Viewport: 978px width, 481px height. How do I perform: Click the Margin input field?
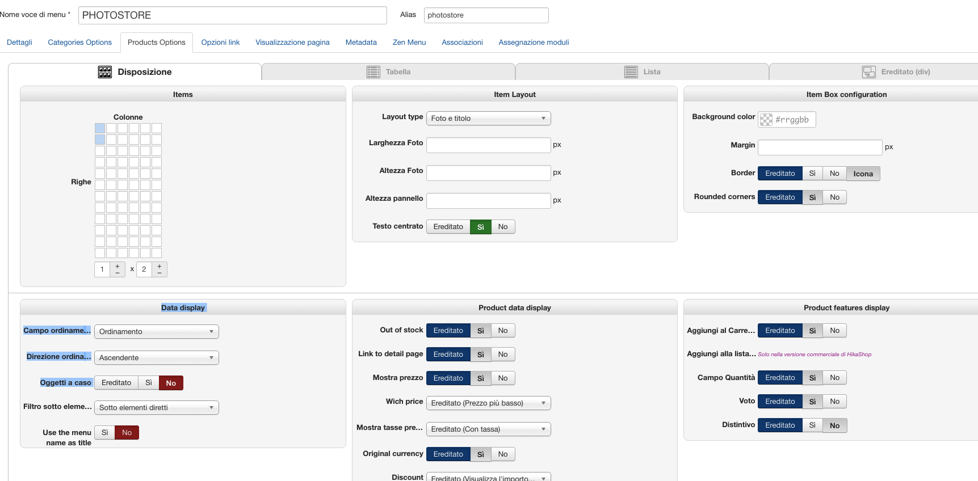(x=820, y=147)
